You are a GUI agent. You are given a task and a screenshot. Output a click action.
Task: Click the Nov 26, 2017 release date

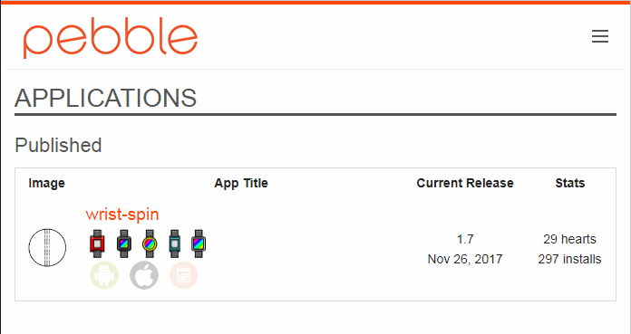coord(465,259)
